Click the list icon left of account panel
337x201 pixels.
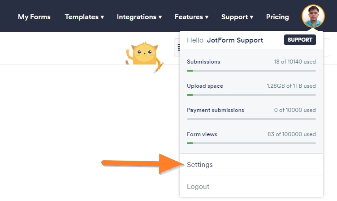click(177, 47)
